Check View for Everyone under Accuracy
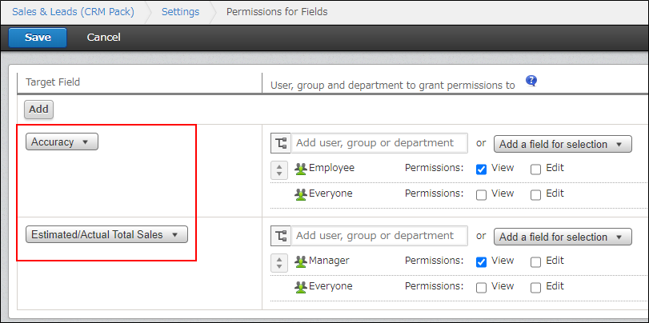This screenshot has height=323, width=649. point(482,193)
